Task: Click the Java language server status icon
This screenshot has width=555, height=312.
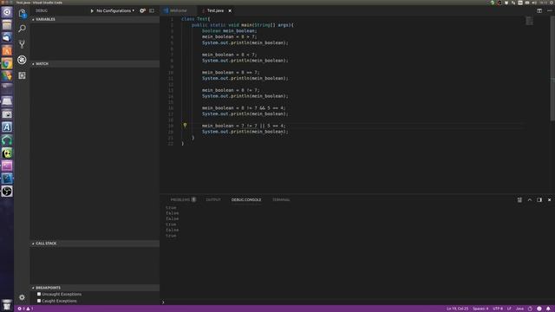Action: (x=530, y=309)
